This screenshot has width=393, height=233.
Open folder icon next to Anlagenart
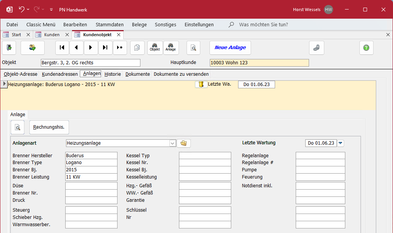[184, 143]
